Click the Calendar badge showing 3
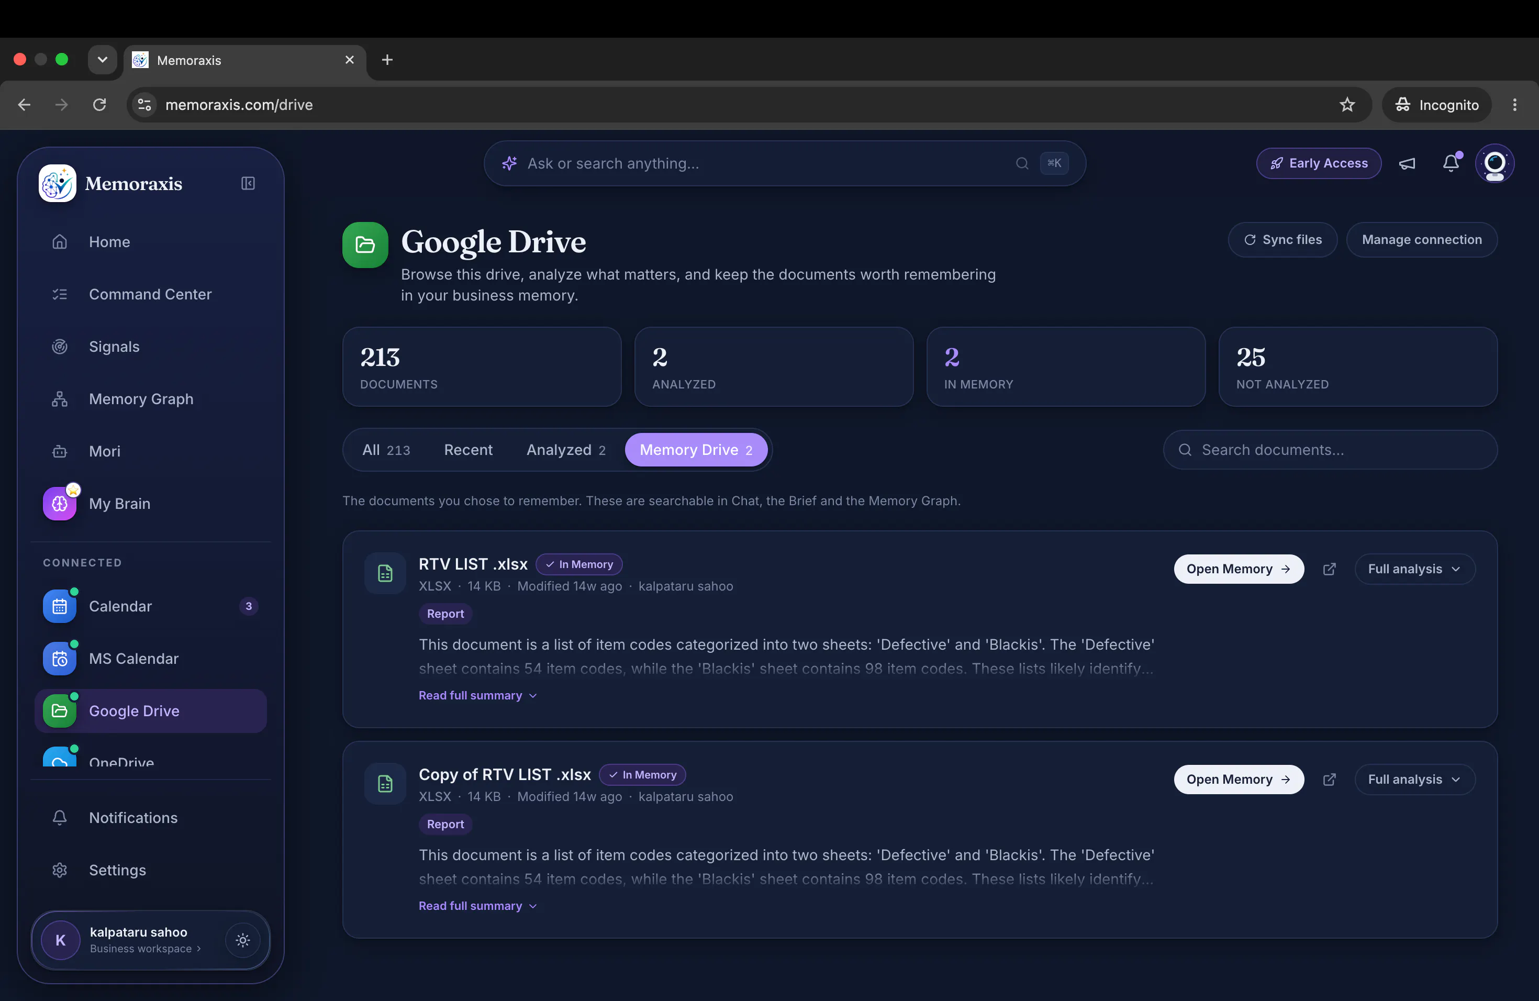 [x=248, y=607]
